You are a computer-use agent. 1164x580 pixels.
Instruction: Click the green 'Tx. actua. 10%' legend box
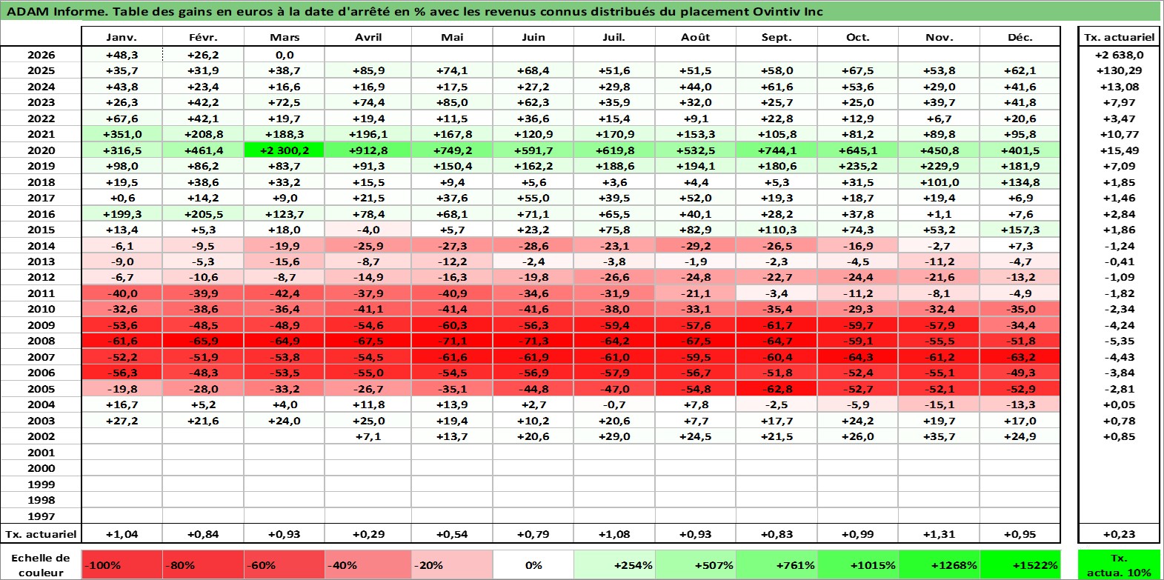coord(1119,564)
